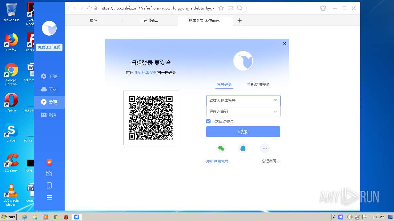Open Google Chrome desktop shortcut
Screen dimensions: 394x221
[11, 75]
